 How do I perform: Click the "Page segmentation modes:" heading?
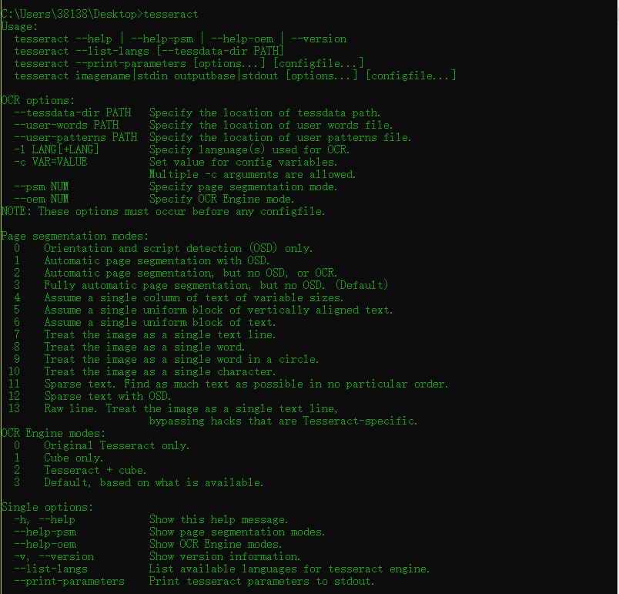click(75, 237)
